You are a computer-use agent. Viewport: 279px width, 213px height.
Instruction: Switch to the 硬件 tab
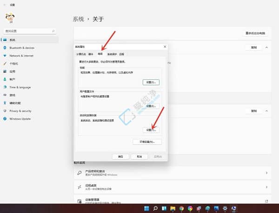(x=91, y=54)
